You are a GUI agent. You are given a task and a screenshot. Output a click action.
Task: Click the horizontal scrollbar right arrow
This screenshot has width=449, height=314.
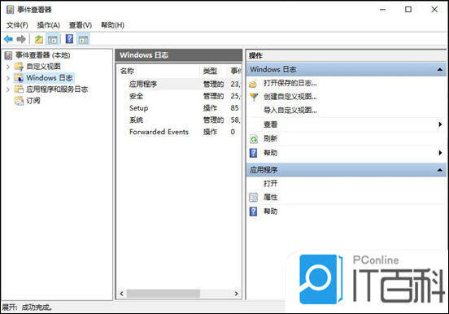click(x=236, y=294)
